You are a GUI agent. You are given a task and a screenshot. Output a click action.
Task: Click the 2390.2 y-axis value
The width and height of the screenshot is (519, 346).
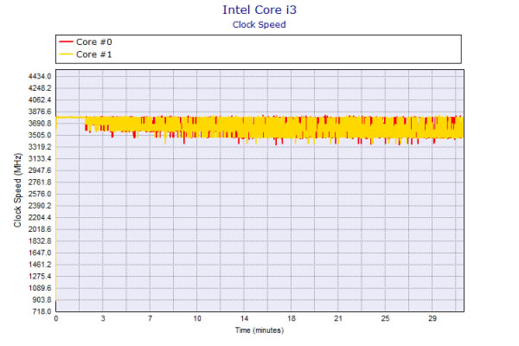40,206
